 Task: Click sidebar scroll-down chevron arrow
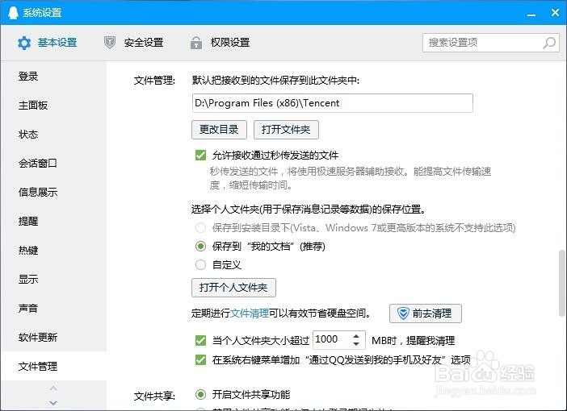tap(53, 403)
